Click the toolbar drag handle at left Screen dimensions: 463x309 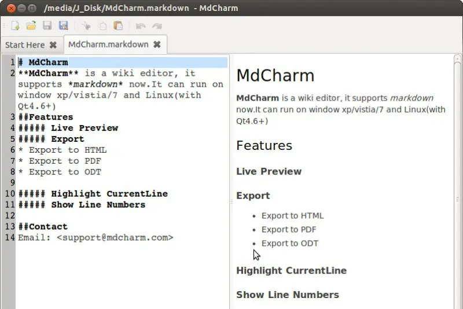coord(4,25)
